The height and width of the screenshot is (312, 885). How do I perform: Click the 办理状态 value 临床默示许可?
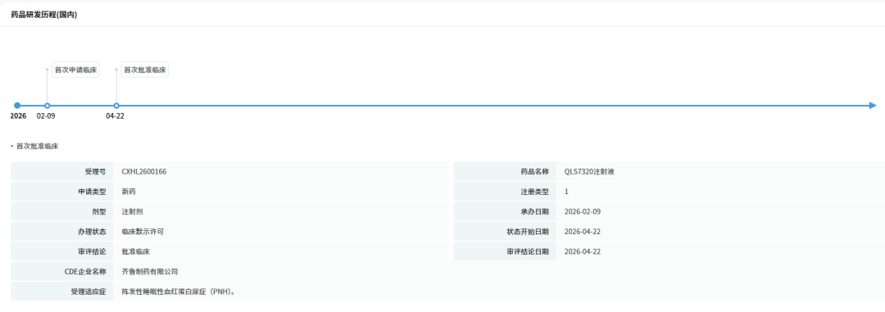click(143, 231)
